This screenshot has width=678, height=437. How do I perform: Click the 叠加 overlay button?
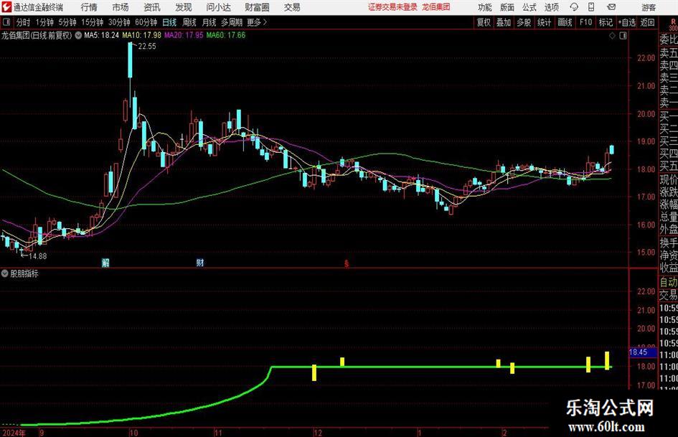504,22
